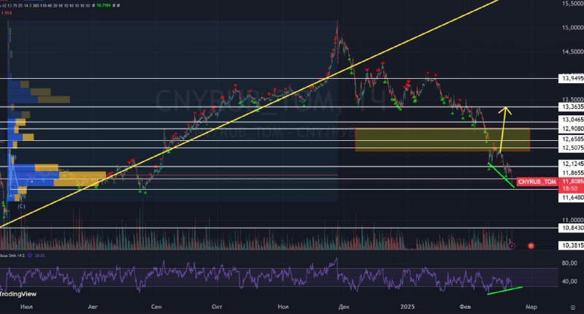Click the red 1,958 legend value
Image resolution: width=584 pixels, height=314 pixels.
point(7,13)
